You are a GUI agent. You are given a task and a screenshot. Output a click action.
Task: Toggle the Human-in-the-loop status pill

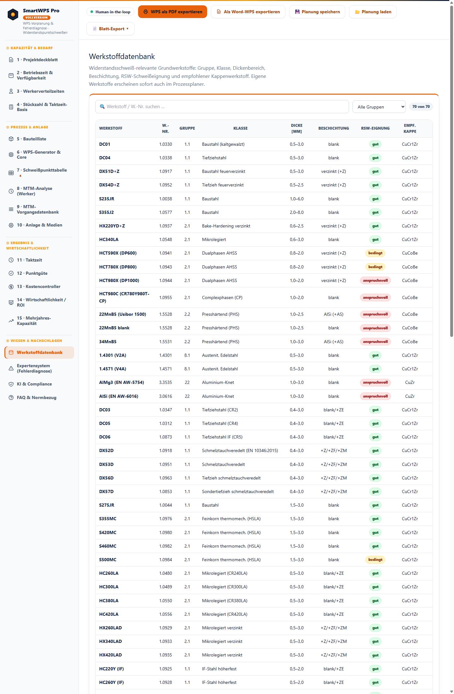[x=110, y=12]
